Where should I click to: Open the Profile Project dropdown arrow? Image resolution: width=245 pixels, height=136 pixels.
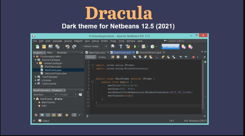coord(156,47)
